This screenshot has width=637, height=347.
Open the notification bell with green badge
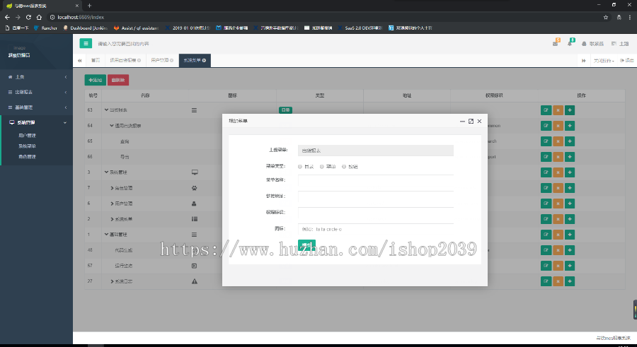click(570, 42)
